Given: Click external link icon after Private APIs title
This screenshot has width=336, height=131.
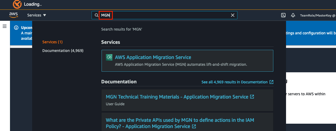Looking at the screenshot, I should [x=194, y=126].
